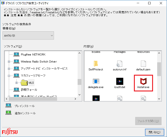The width and height of the screenshot is (167, 137).
Task: Select the autorun.inf file icon
Action: [x=119, y=63]
